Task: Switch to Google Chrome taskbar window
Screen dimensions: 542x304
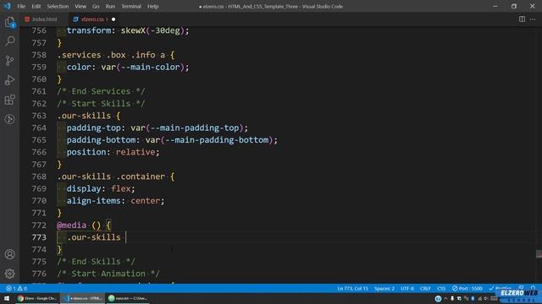Action: [37, 298]
